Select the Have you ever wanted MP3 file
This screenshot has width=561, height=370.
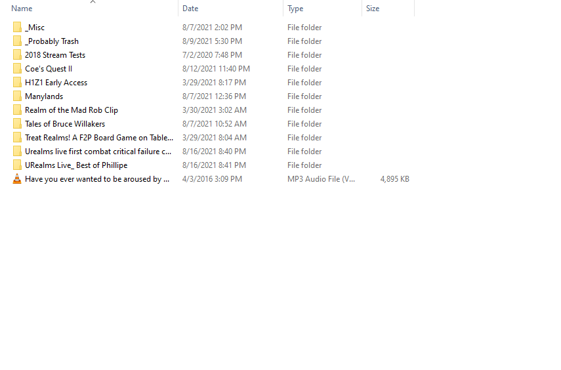(x=97, y=179)
